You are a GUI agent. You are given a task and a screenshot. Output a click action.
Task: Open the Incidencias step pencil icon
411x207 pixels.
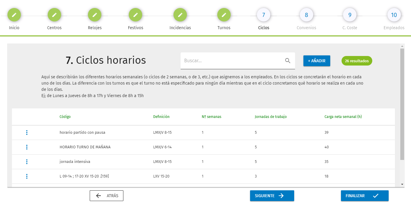180,15
